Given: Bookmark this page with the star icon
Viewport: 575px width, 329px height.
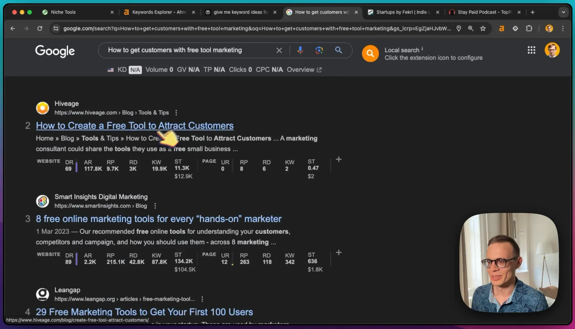Looking at the screenshot, I should click(x=483, y=28).
